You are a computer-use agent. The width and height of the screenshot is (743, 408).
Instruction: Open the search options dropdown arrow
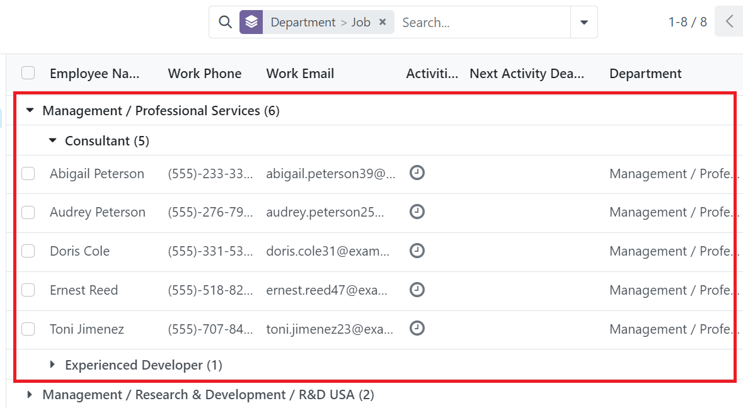pos(584,23)
